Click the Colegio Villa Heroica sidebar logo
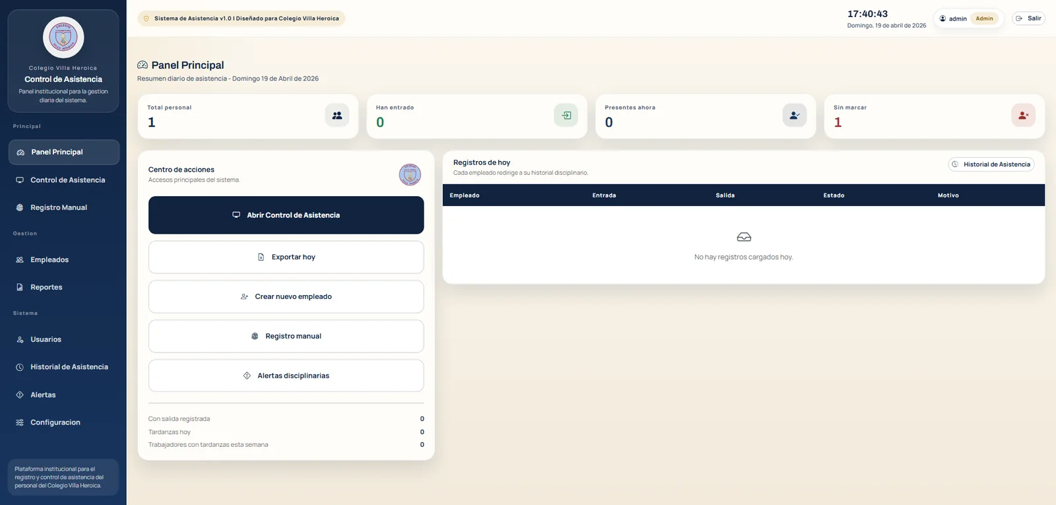The width and height of the screenshot is (1056, 505). click(63, 38)
